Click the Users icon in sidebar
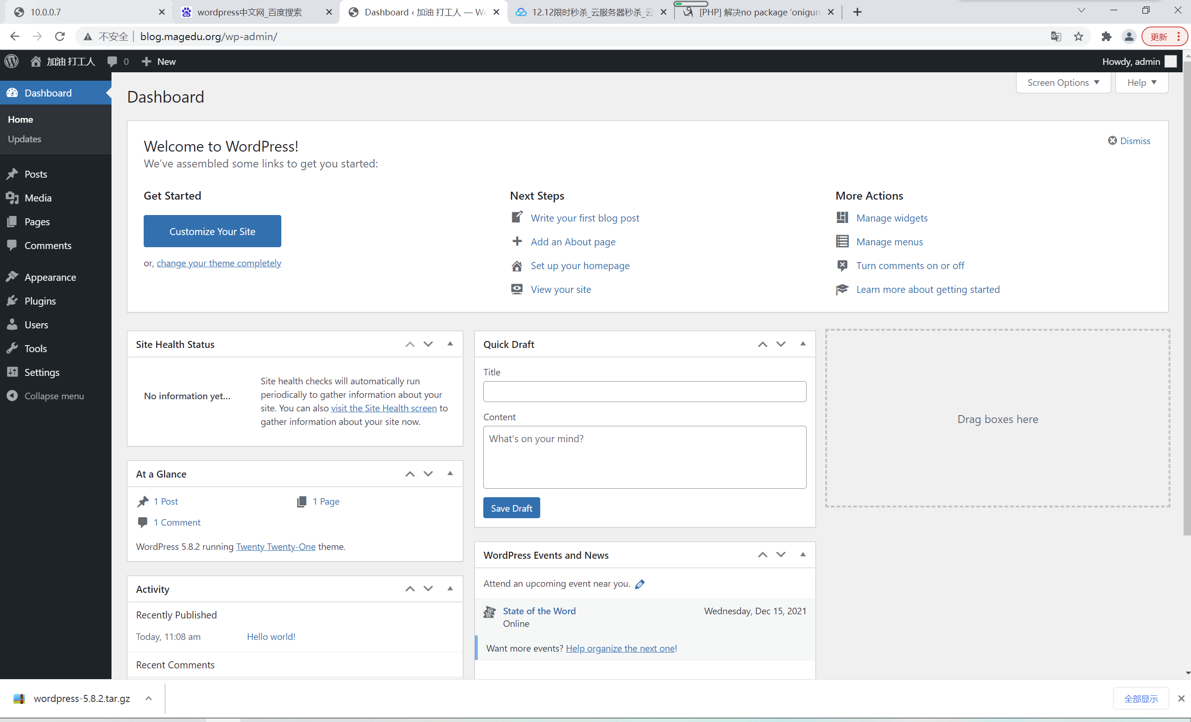This screenshot has width=1191, height=722. pos(12,324)
